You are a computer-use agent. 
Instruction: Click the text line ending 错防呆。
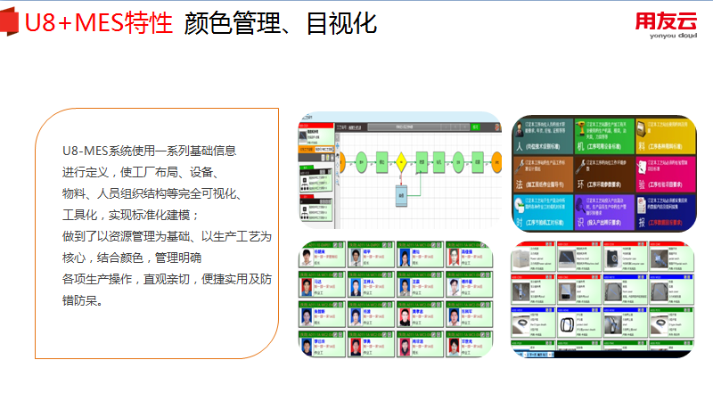pyautogui.click(x=82, y=300)
